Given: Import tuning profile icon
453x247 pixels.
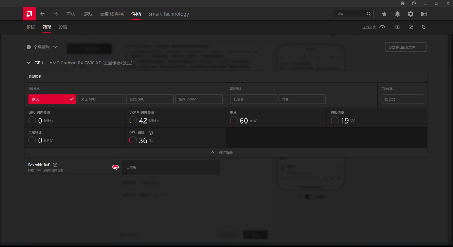Looking at the screenshot, I should pos(397,27).
